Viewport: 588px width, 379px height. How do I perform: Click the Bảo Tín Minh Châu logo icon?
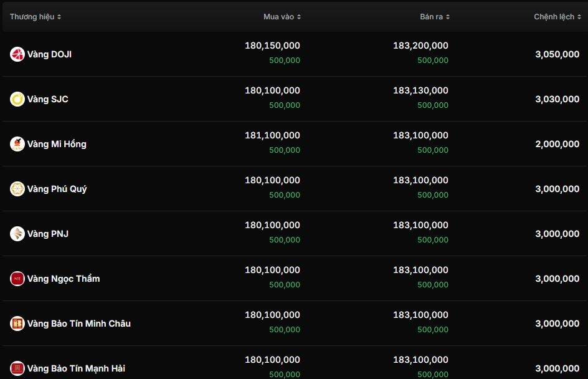[17, 324]
